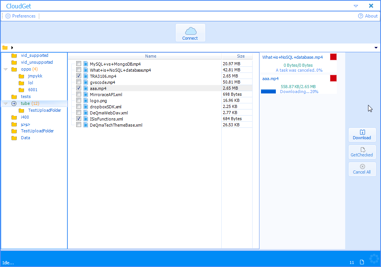Click the Cancel All button
The width and height of the screenshot is (381, 267).
pos(362,169)
